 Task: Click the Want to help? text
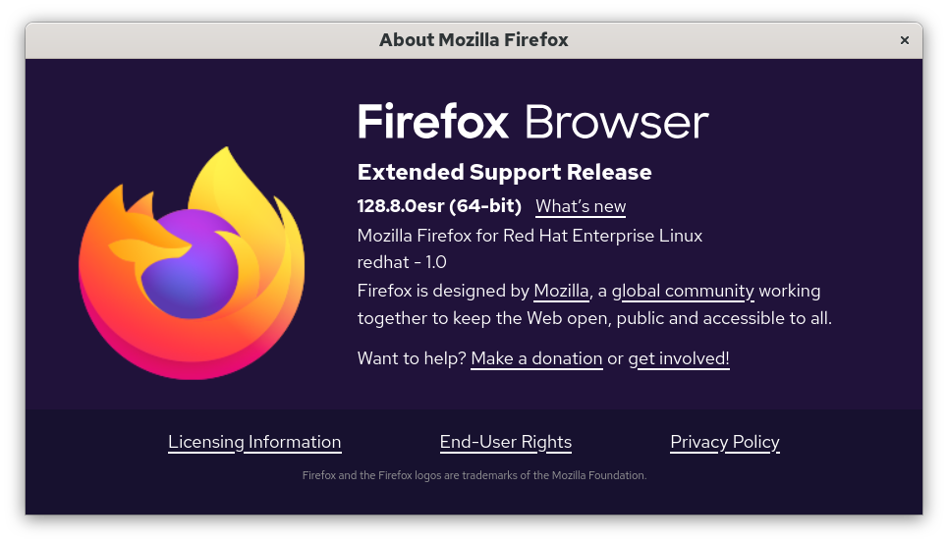[412, 358]
